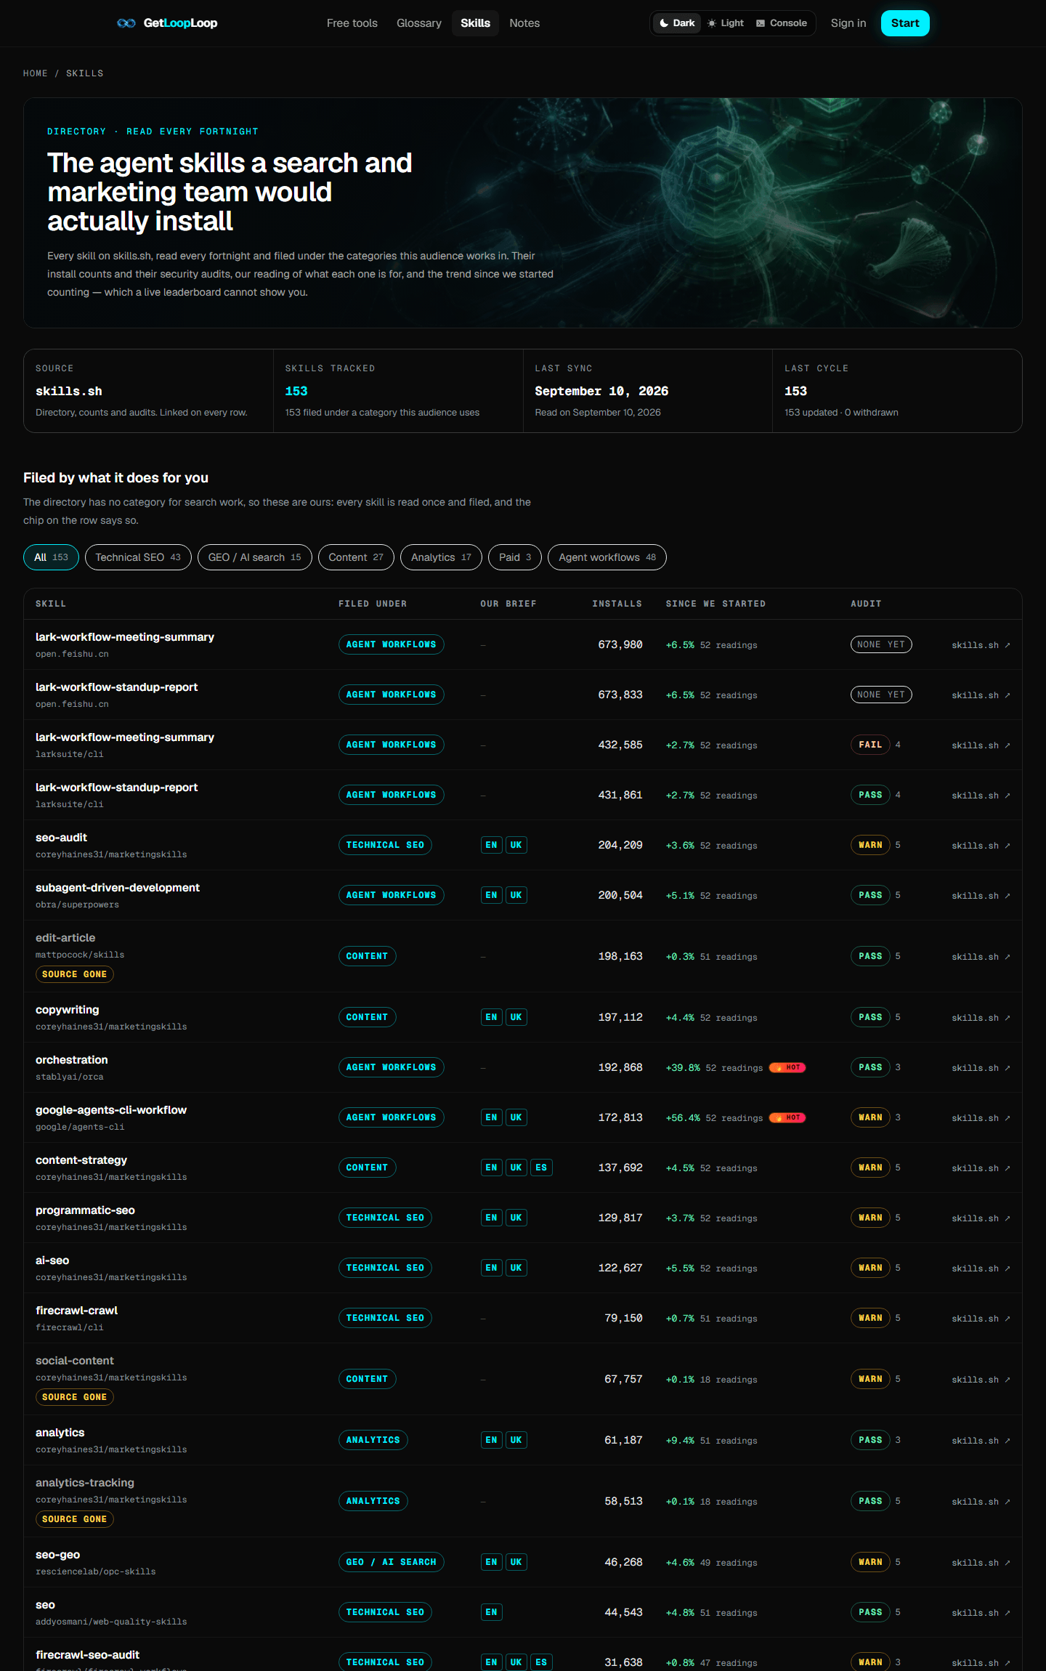The height and width of the screenshot is (1671, 1046).
Task: Click the orchestration skill name
Action: 71,1060
